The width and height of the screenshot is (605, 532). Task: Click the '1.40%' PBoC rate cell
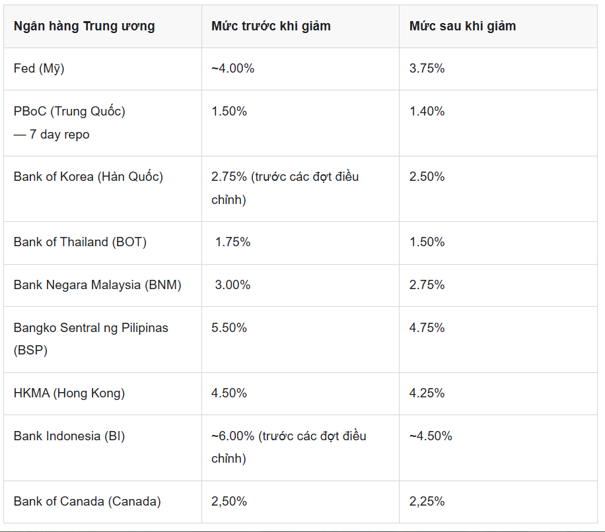point(427,112)
